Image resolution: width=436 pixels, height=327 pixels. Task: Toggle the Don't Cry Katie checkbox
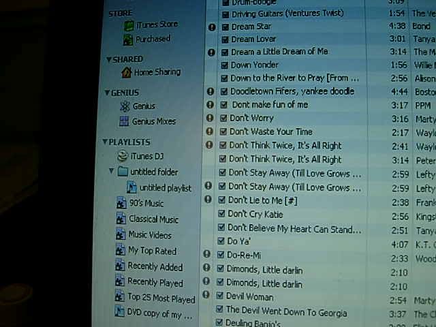[221, 213]
